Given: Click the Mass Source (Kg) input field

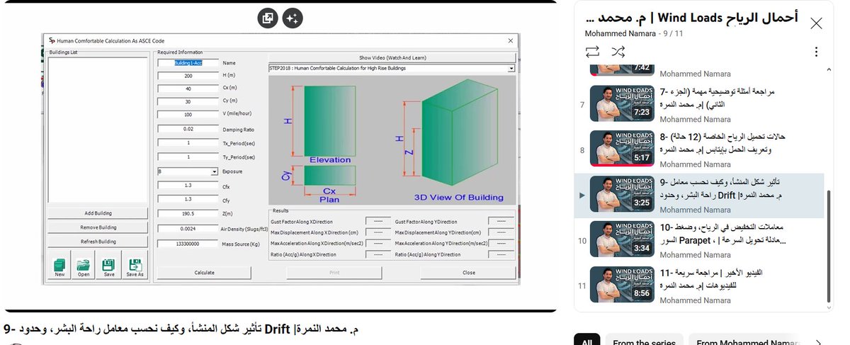Looking at the screenshot, I should point(188,244).
